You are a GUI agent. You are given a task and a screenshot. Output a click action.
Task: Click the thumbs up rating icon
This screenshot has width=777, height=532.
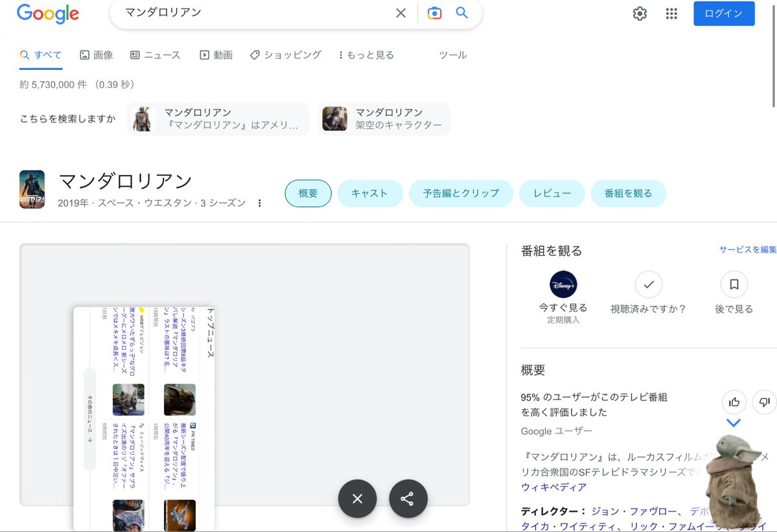pos(734,402)
